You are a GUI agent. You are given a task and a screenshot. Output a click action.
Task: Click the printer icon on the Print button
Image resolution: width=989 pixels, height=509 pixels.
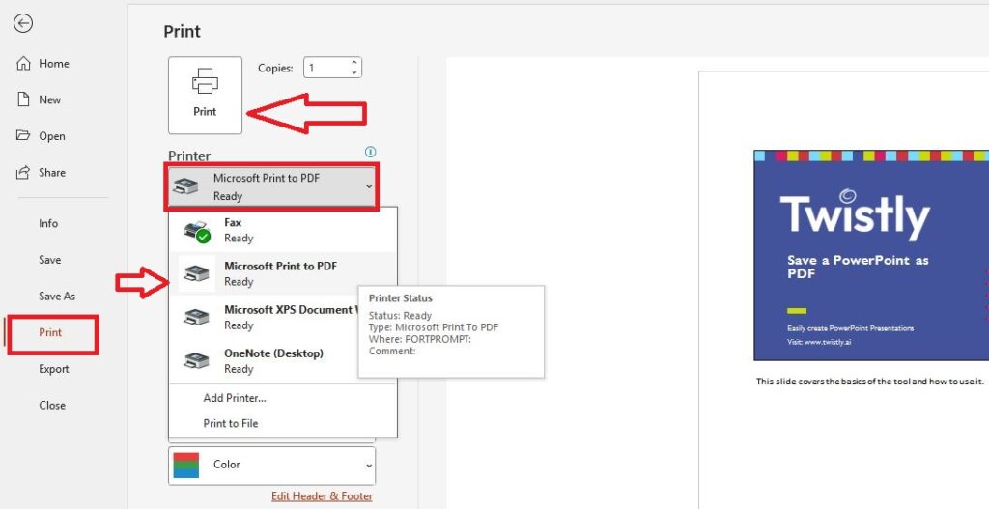coord(205,81)
